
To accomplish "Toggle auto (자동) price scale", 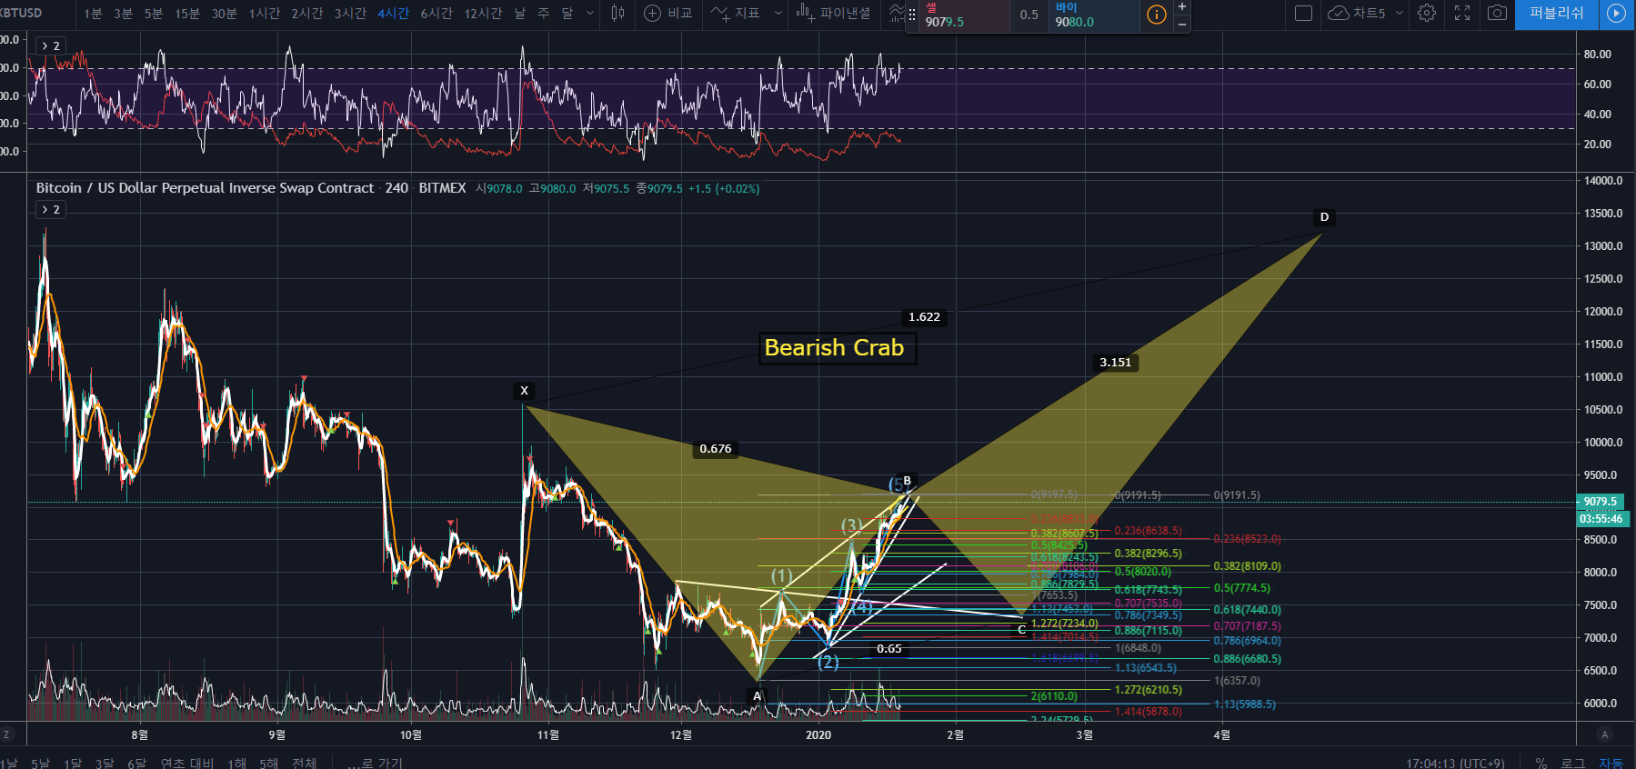I will coord(1611,763).
